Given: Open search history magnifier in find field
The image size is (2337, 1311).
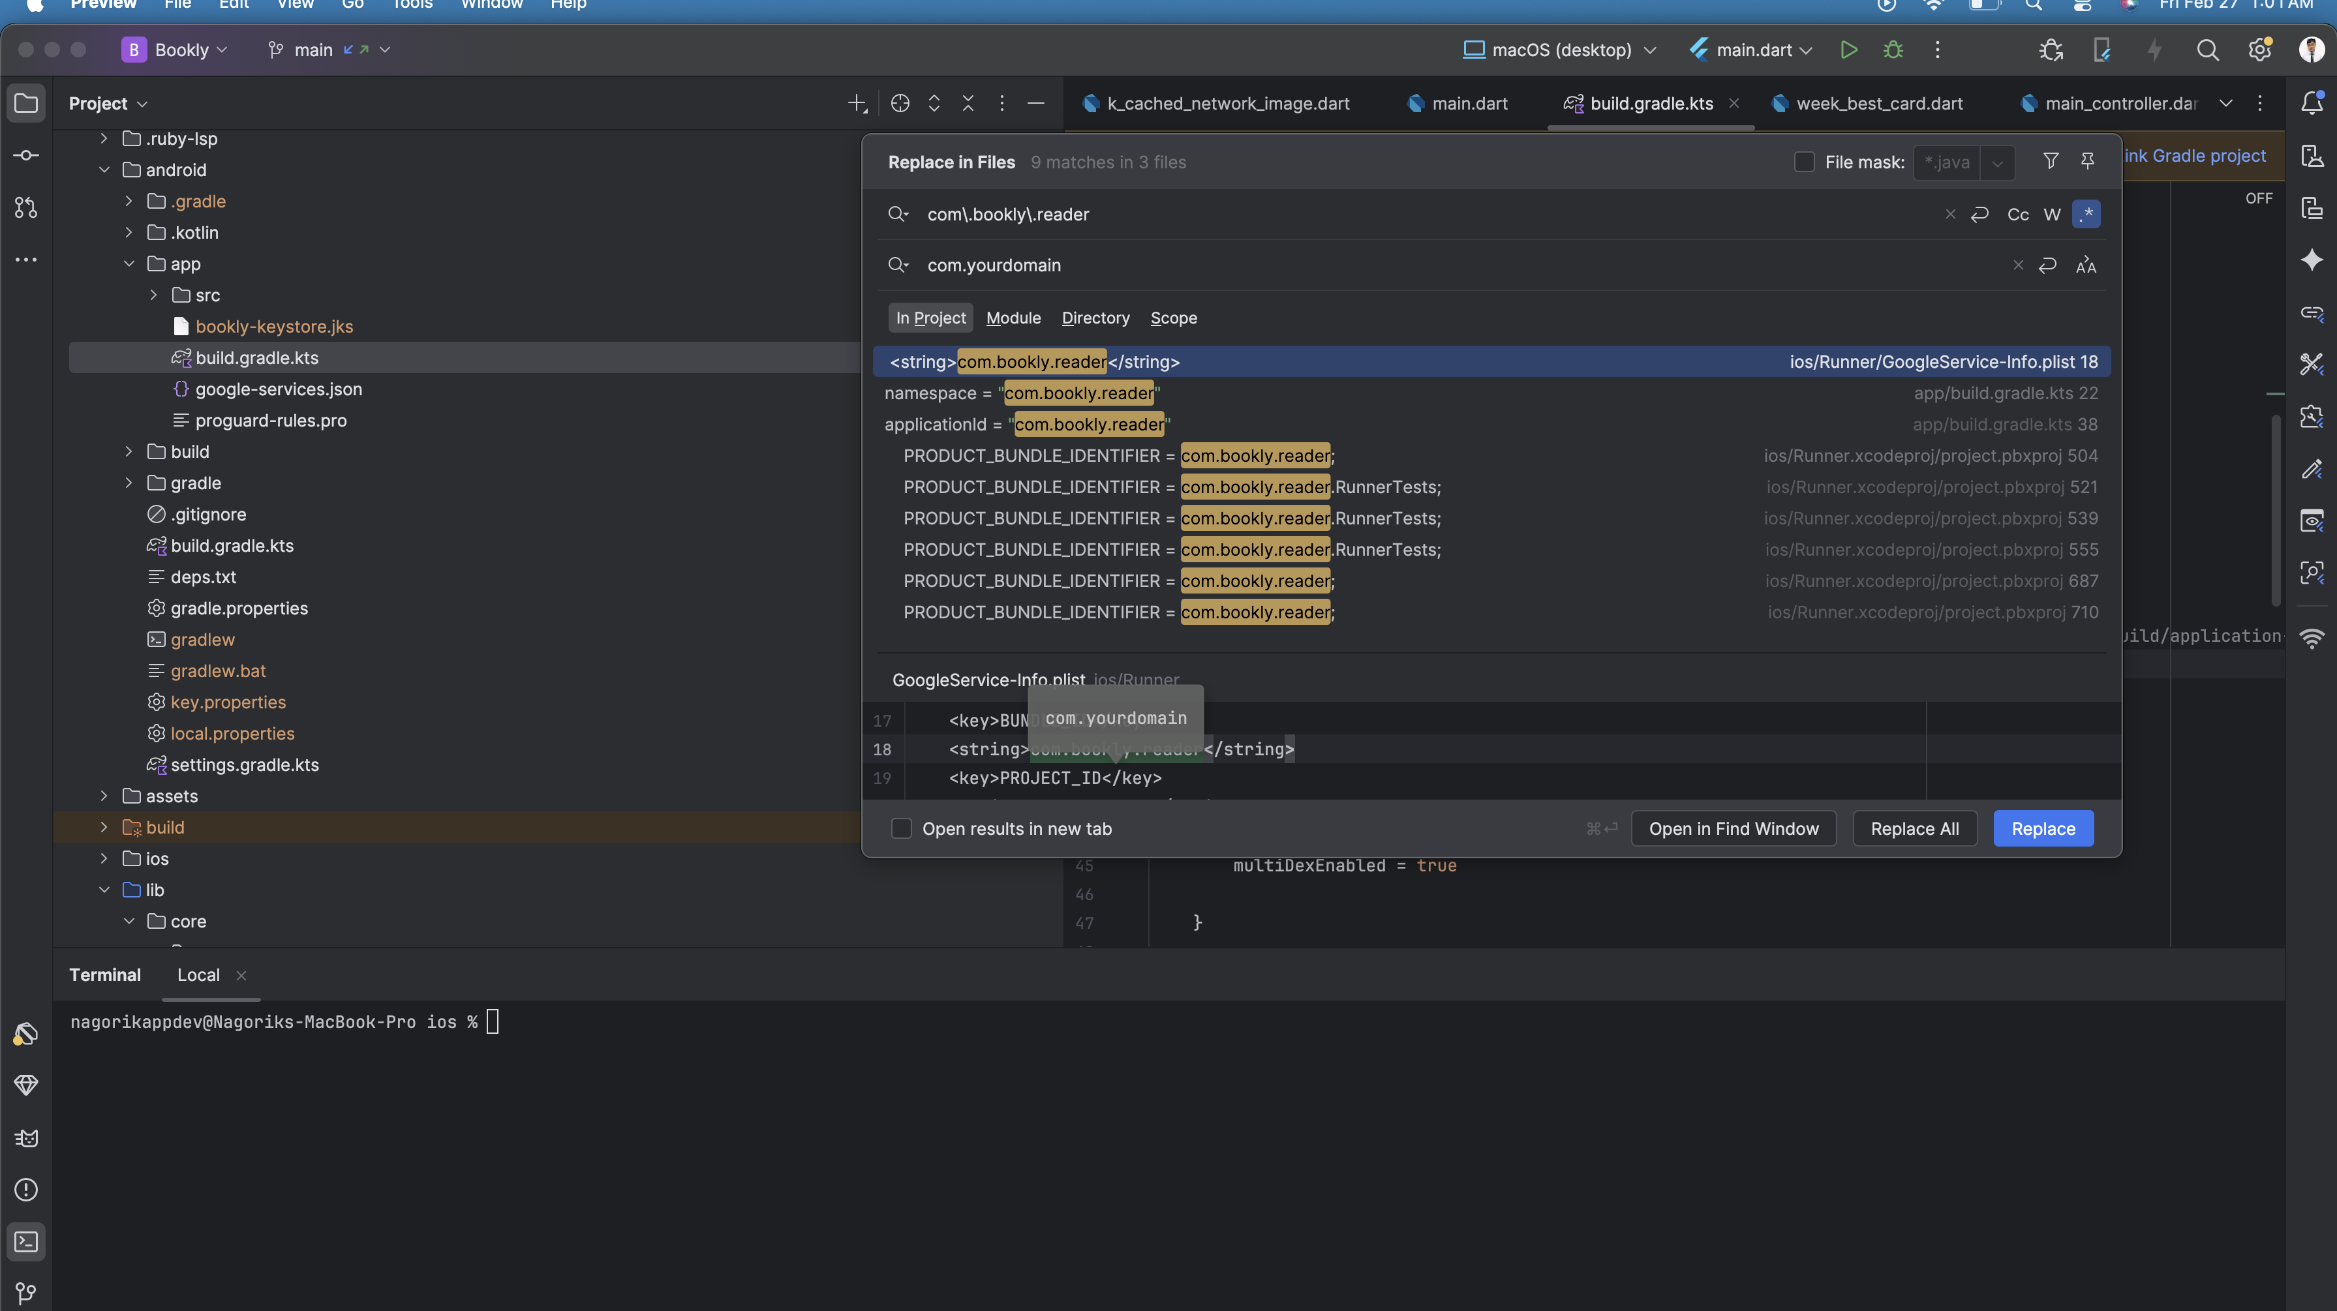Looking at the screenshot, I should pyautogui.click(x=898, y=214).
